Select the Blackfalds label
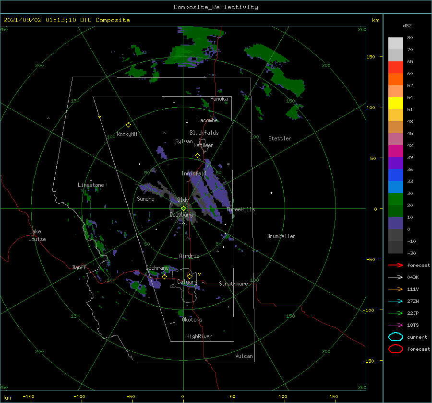The height and width of the screenshot is (403, 432). [204, 133]
